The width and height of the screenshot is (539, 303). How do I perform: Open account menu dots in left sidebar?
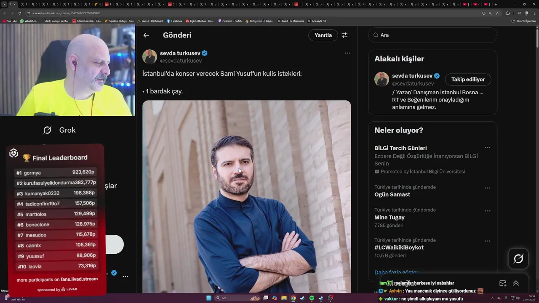[125, 276]
